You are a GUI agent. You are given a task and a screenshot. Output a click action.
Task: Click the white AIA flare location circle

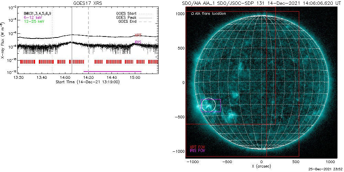coord(208,105)
